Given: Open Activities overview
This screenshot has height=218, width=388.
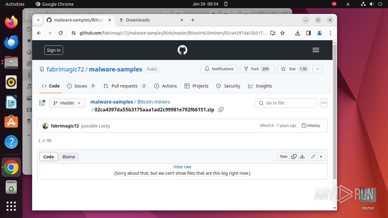Looking at the screenshot, I should click(x=15, y=4).
